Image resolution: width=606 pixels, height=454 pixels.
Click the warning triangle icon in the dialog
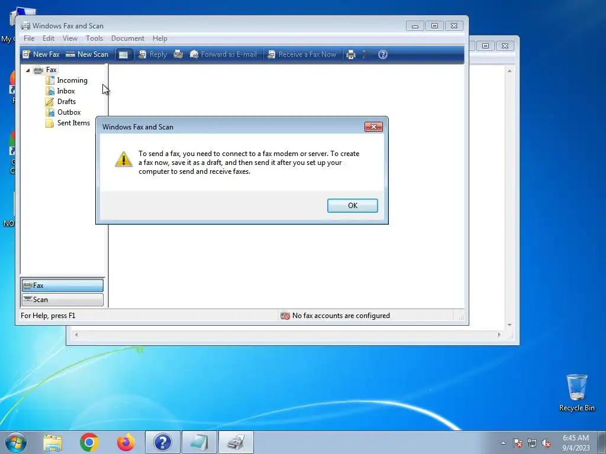pos(124,159)
